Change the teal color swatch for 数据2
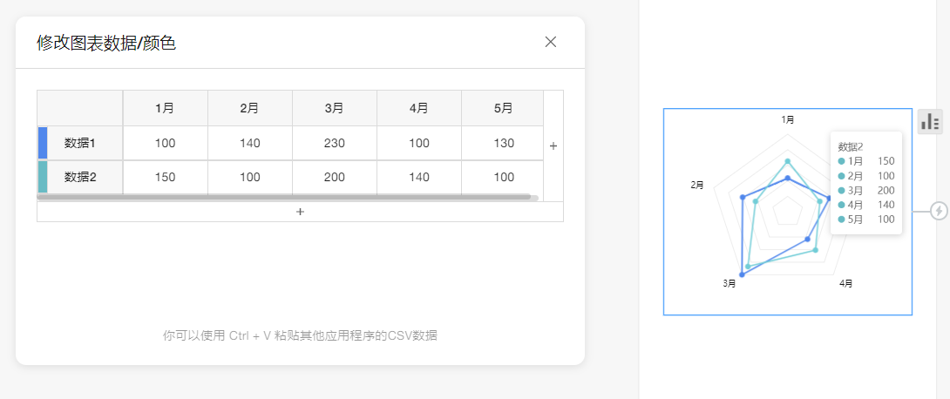Viewport: 950px width, 399px height. coord(43,177)
